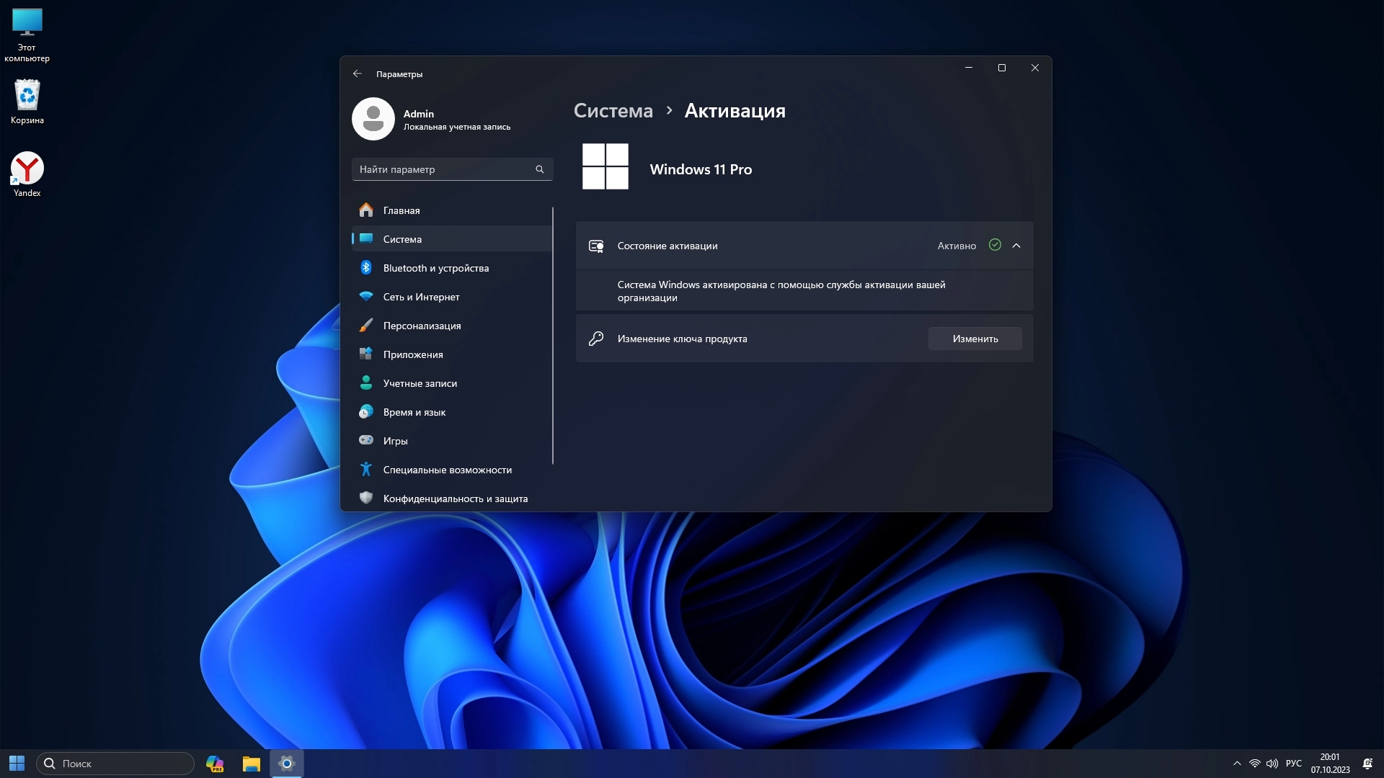Open Сеть и Интернет settings
1384x778 pixels.
click(x=421, y=297)
